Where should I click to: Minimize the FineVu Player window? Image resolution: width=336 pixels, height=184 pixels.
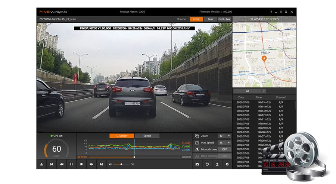click(276, 12)
